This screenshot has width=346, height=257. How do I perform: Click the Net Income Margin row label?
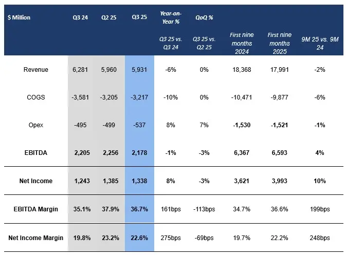tap(36, 238)
